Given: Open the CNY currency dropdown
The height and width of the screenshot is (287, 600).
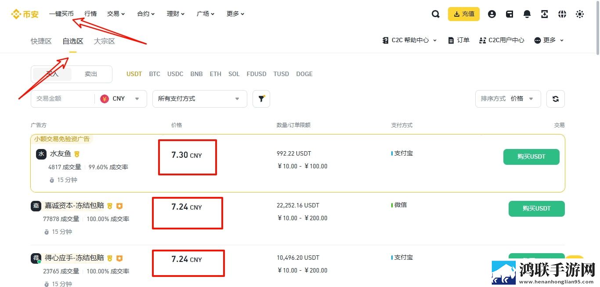Looking at the screenshot, I should click(x=121, y=99).
